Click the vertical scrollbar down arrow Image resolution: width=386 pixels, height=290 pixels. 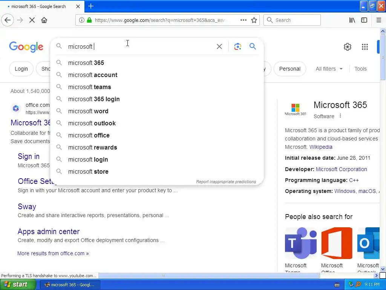coord(383,269)
